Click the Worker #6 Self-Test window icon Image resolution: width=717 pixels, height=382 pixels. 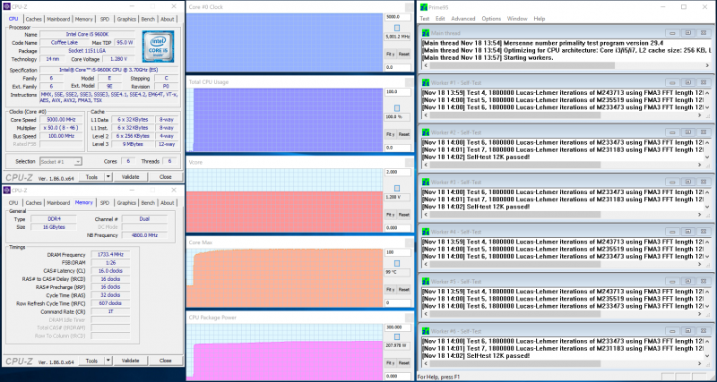coord(426,331)
